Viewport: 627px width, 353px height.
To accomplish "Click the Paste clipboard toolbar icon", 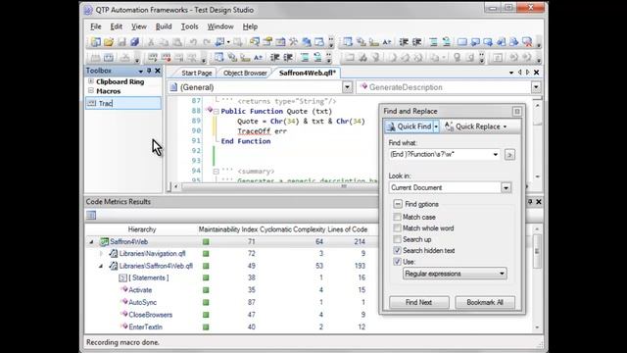I will (x=177, y=42).
